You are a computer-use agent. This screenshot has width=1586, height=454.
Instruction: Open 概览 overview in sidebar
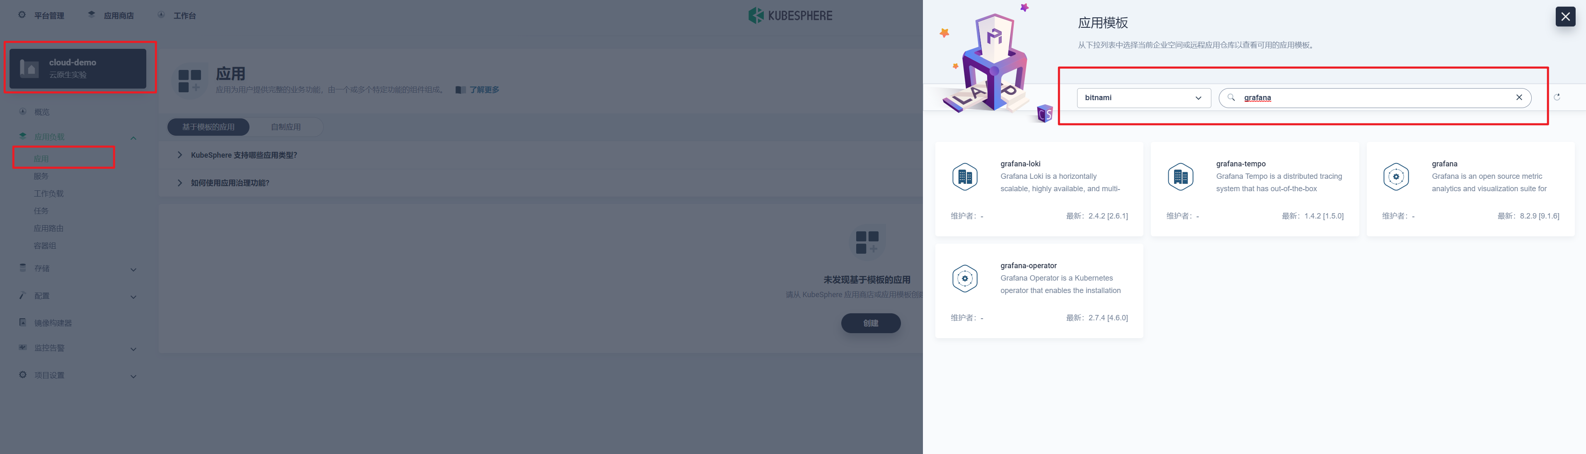point(42,112)
